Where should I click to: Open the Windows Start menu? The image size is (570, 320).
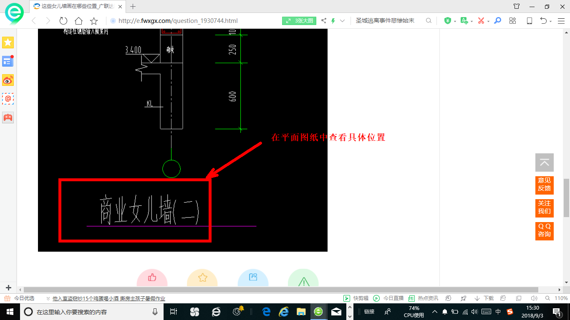(x=10, y=312)
